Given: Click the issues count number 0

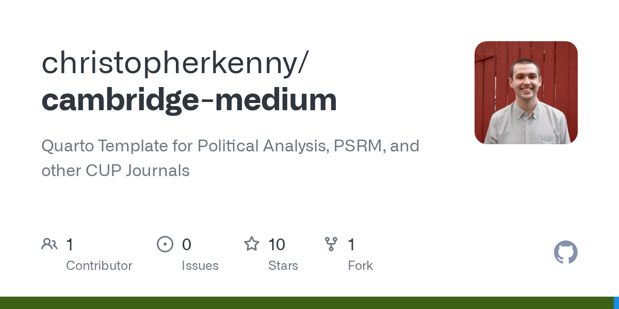Looking at the screenshot, I should [x=187, y=245].
